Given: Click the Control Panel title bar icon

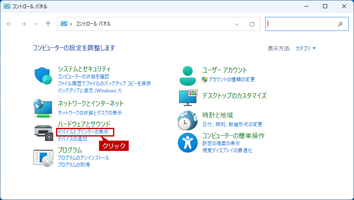Looking at the screenshot, I should (7, 6).
